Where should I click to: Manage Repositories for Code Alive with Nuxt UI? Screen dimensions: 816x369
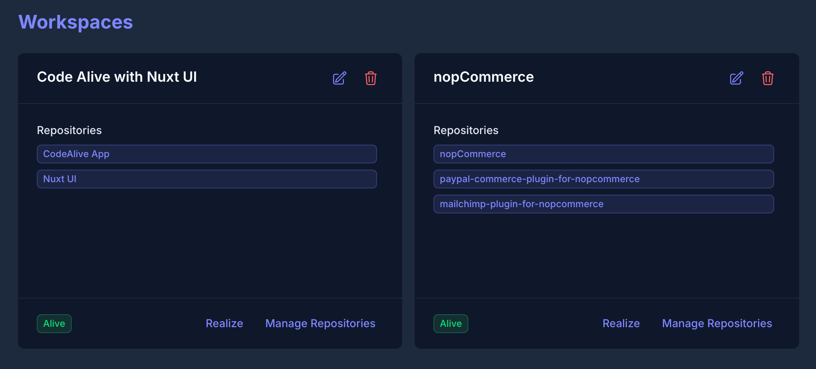point(320,324)
